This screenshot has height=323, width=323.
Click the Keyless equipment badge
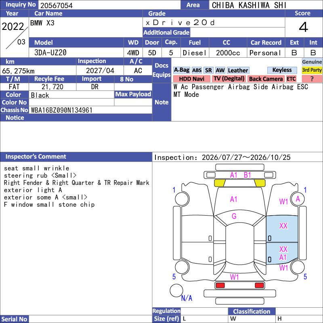click(x=282, y=70)
